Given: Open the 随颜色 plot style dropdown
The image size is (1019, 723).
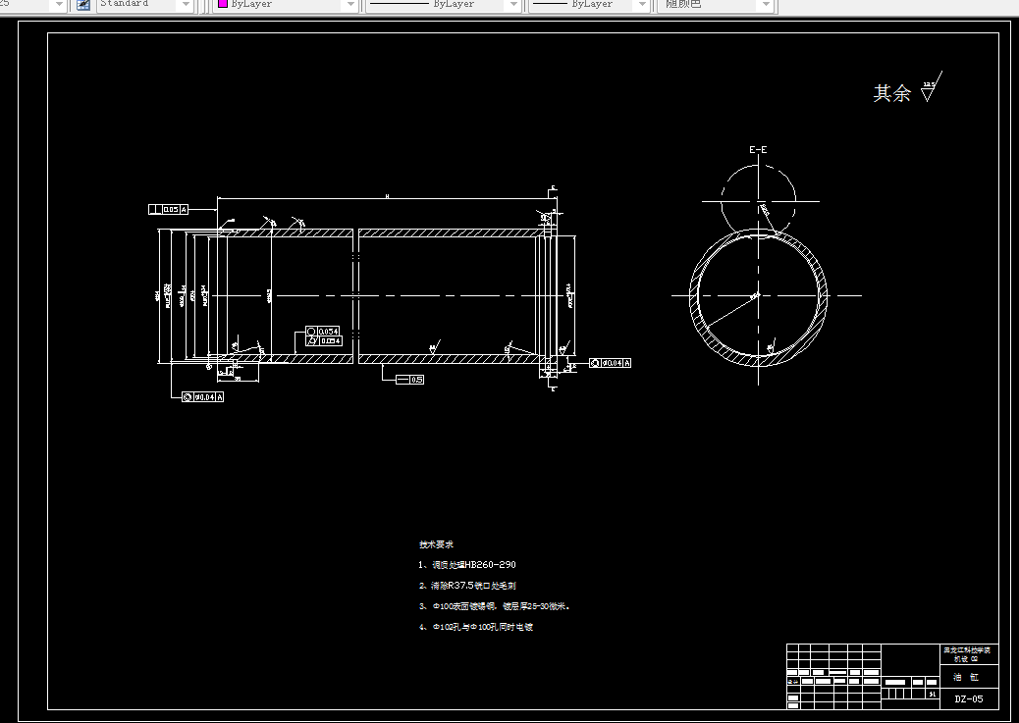Looking at the screenshot, I should (716, 5).
